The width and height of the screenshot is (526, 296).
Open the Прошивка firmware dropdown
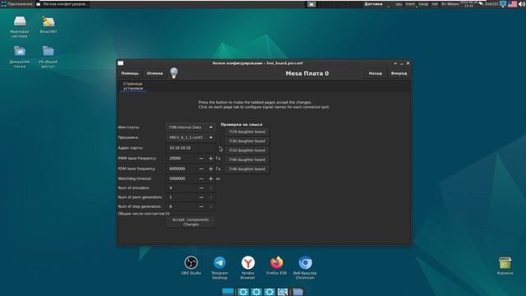[190, 137]
